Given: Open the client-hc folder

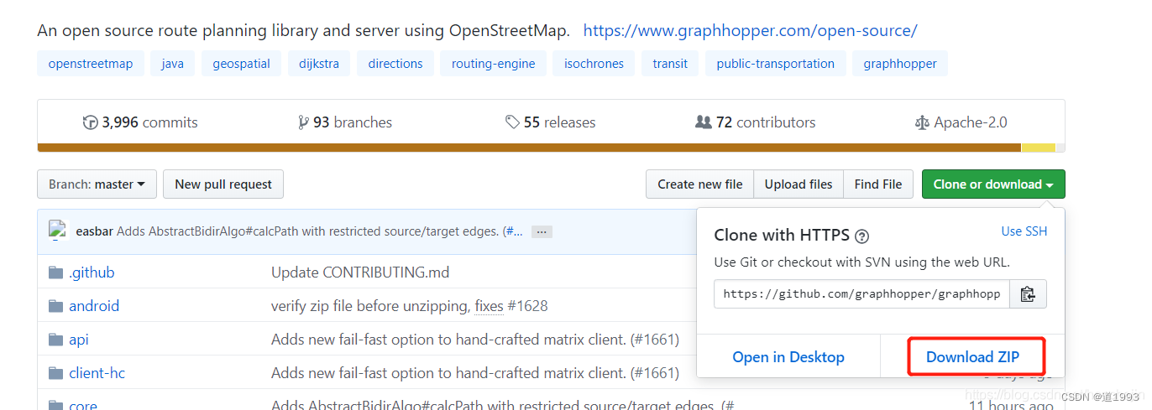Looking at the screenshot, I should [97, 373].
